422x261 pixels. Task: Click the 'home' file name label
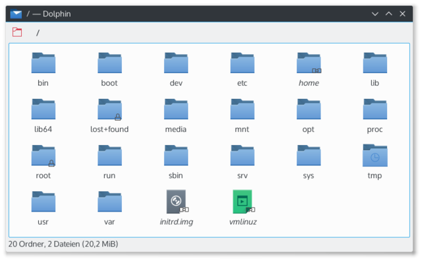tap(309, 83)
